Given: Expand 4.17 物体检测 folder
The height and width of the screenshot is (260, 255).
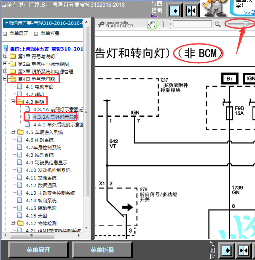Looking at the screenshot, I should (x=13, y=222).
